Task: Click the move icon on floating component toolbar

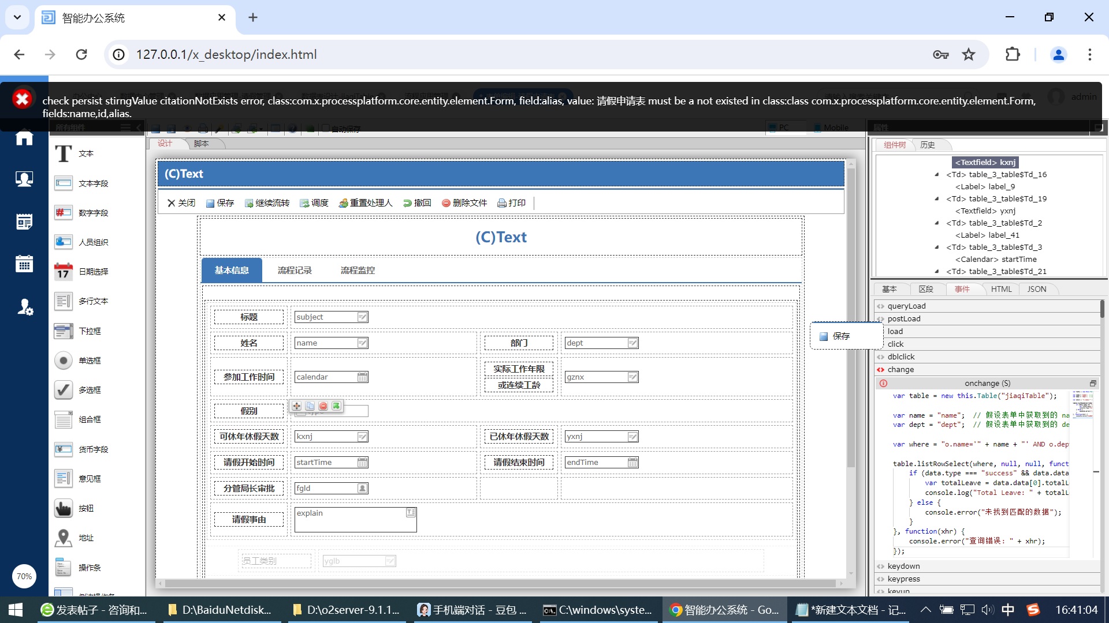Action: (x=296, y=406)
